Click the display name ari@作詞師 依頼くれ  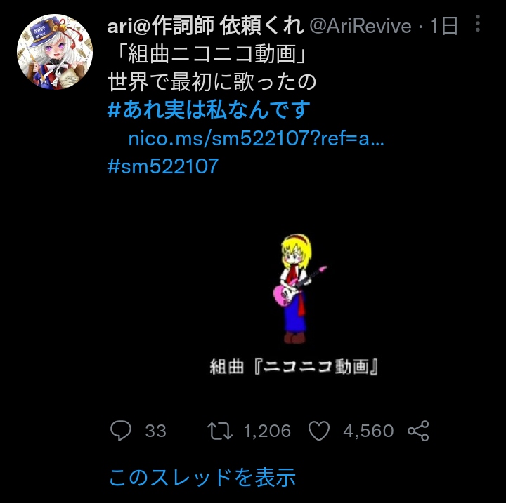[205, 25]
